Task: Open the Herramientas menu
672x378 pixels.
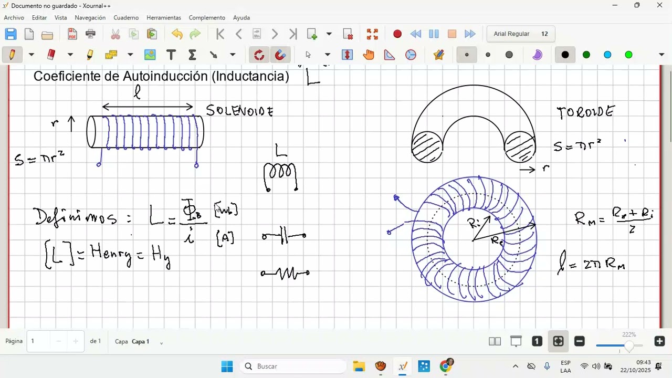Action: (x=164, y=18)
